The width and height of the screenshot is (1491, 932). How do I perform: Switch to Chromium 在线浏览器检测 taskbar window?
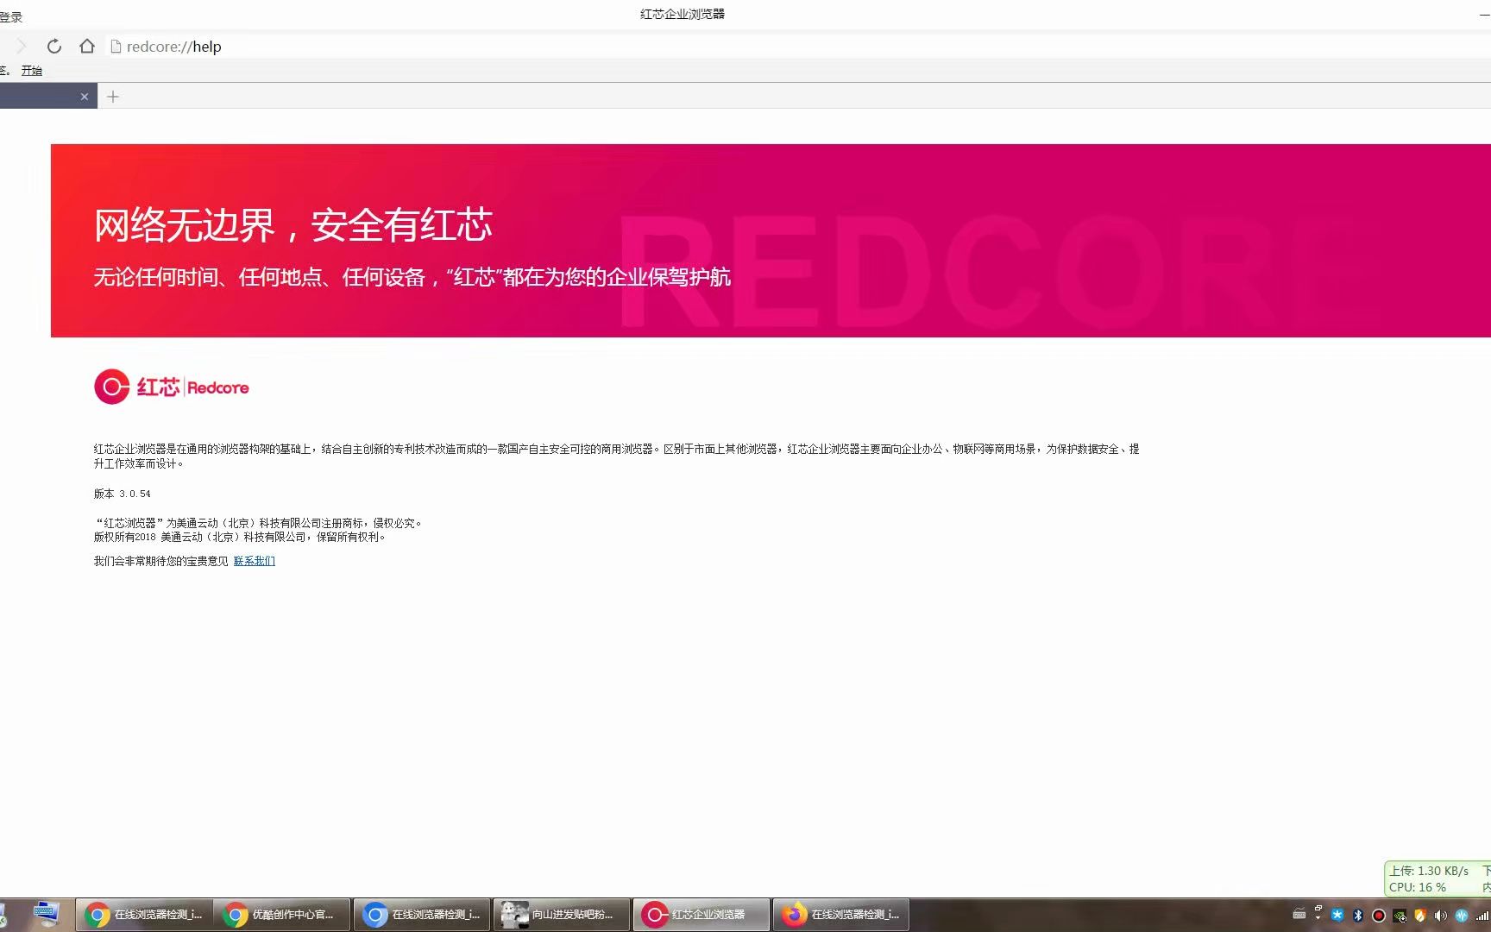coord(423,915)
